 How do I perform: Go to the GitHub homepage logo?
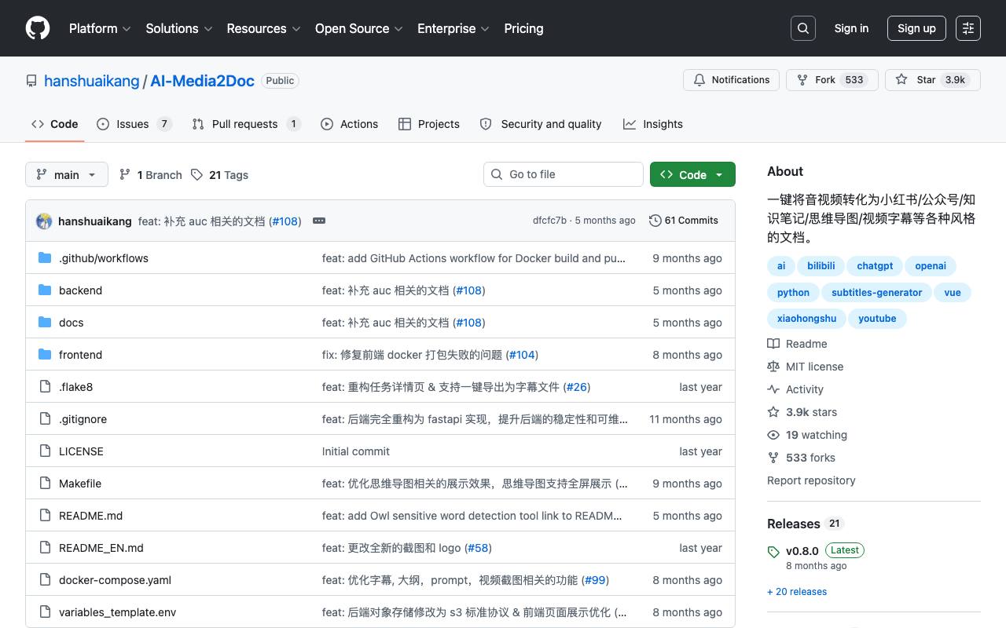coord(38,28)
